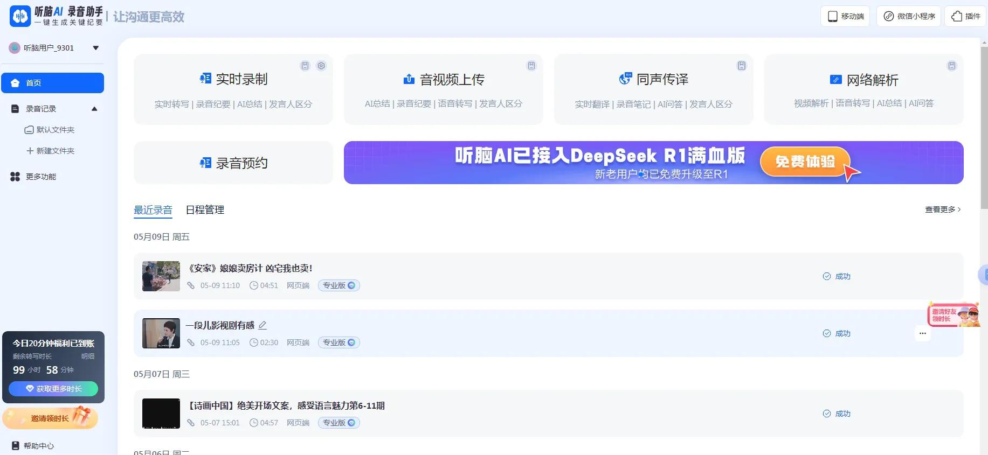This screenshot has height=455, width=988.
Task: Click the guide icon on 同声传译 card
Action: click(x=742, y=66)
